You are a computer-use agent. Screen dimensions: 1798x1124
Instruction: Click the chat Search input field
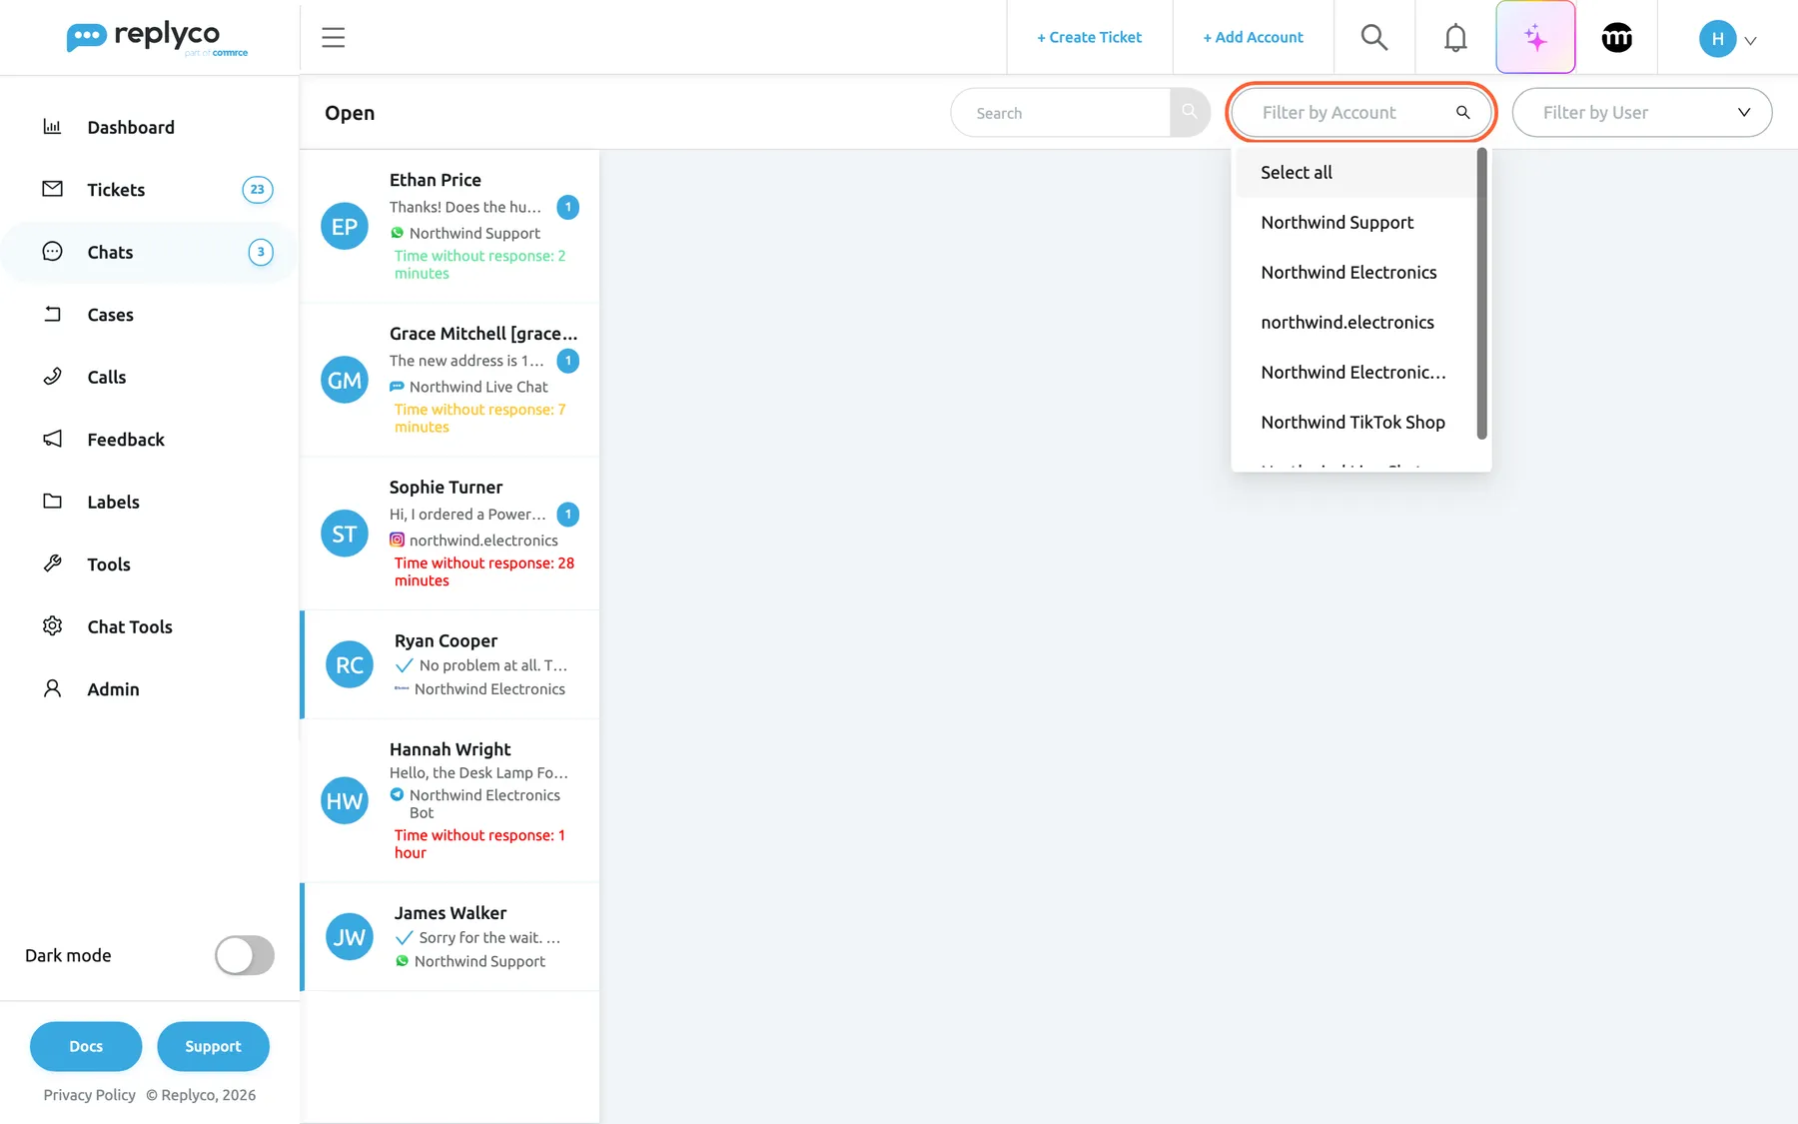pyautogui.click(x=1061, y=113)
